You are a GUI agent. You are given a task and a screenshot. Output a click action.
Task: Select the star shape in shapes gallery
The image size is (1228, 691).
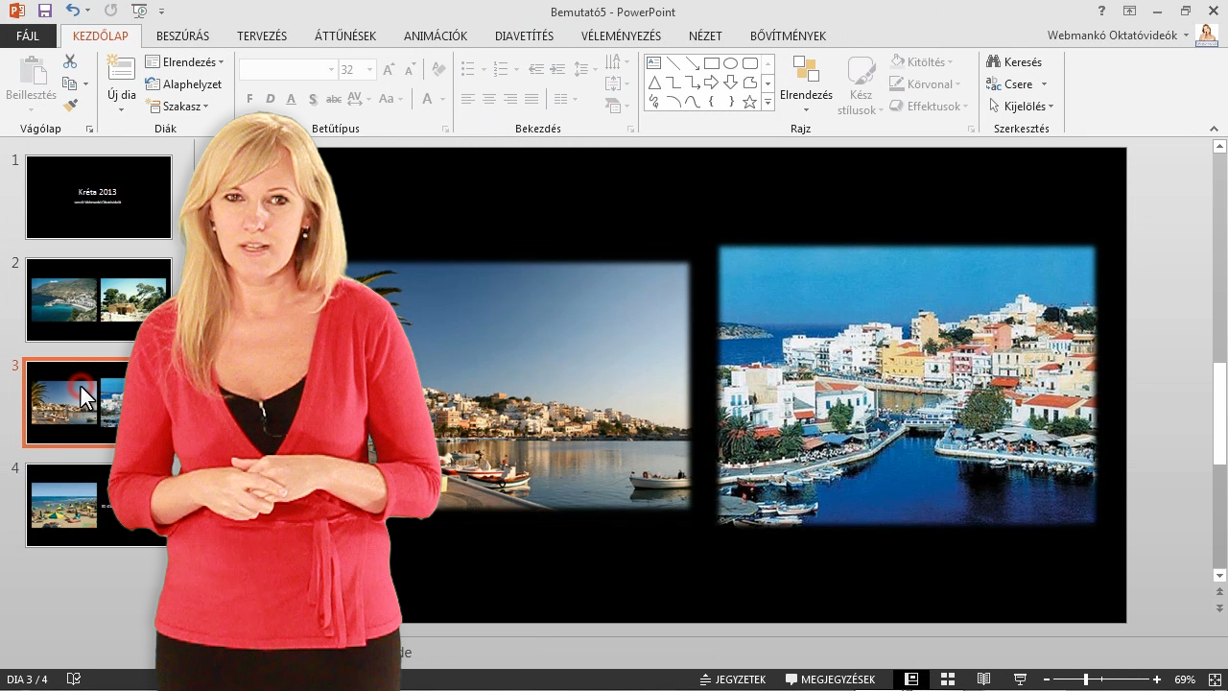coord(749,102)
